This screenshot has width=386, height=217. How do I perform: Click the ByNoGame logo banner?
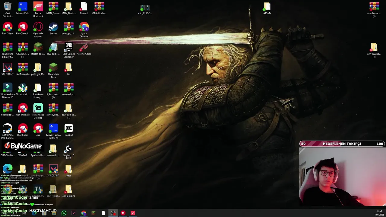pyautogui.click(x=23, y=146)
